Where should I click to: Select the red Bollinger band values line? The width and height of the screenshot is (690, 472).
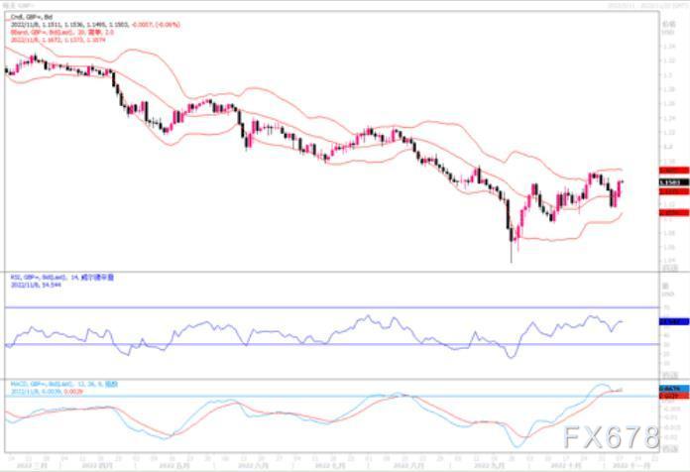[58, 40]
